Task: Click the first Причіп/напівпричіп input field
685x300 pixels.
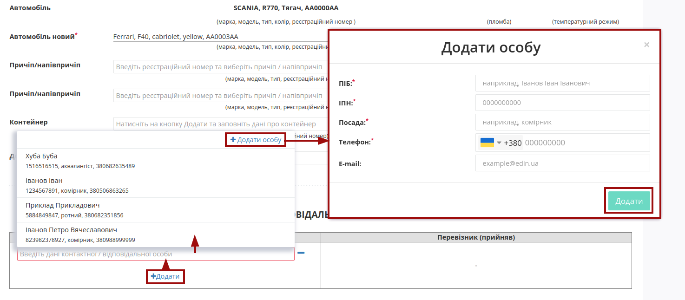Action: click(221, 67)
